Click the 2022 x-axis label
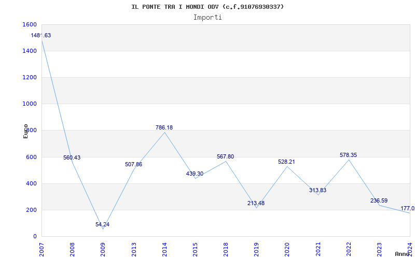Image resolution: width=415 pixels, height=259 pixels. [x=349, y=250]
